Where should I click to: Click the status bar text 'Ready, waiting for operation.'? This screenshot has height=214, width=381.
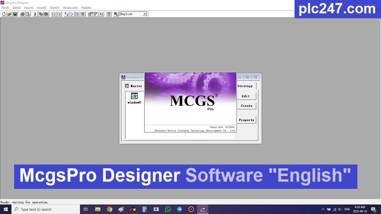point(24,202)
